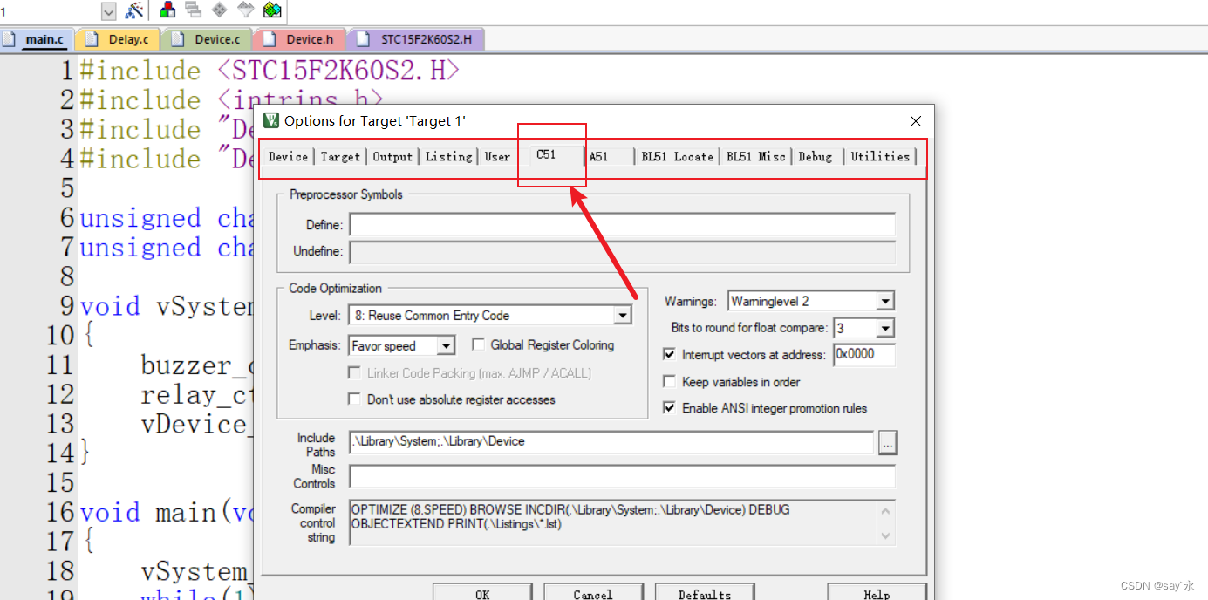Open the Code Optimization Level dropdown

pos(622,315)
